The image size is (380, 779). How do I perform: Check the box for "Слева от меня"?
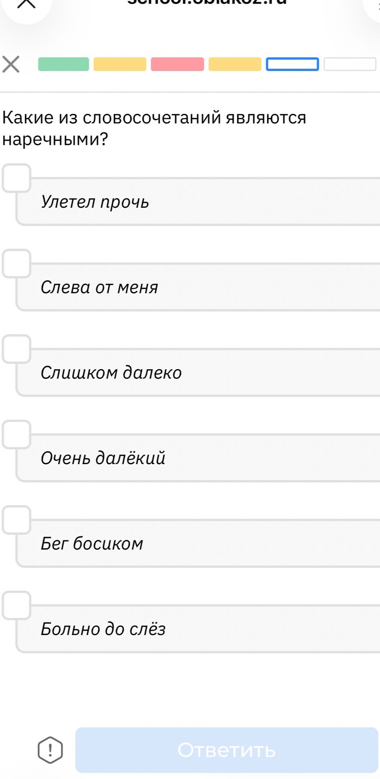tap(17, 263)
